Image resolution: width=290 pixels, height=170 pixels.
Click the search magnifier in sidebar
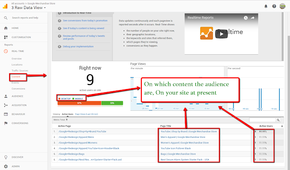click(6, 18)
